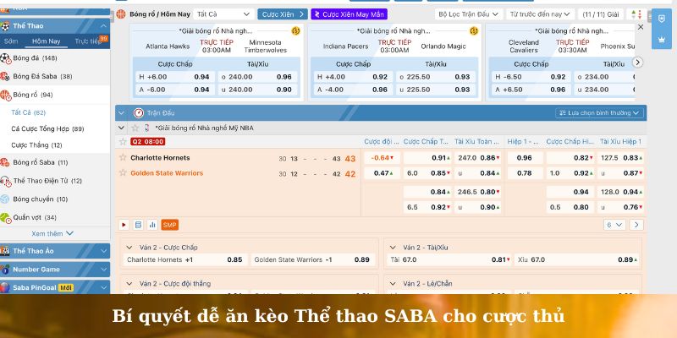Viewport: 677px width, 338px height.
Task: Favorite the NBA league star
Action: pyautogui.click(x=135, y=128)
